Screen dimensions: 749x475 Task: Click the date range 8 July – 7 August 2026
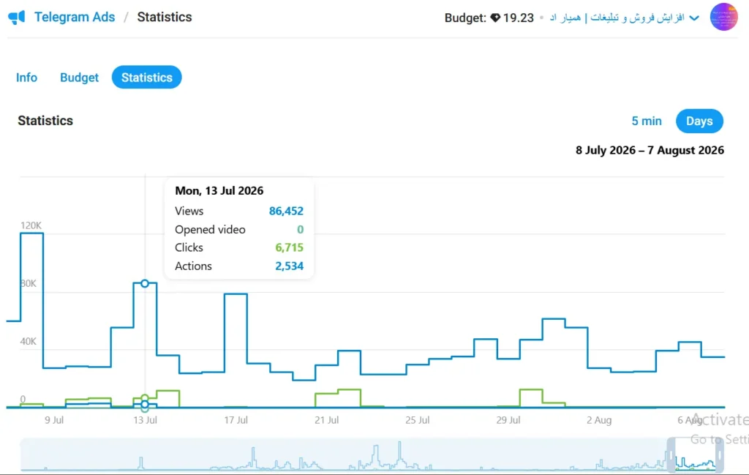pyautogui.click(x=650, y=150)
